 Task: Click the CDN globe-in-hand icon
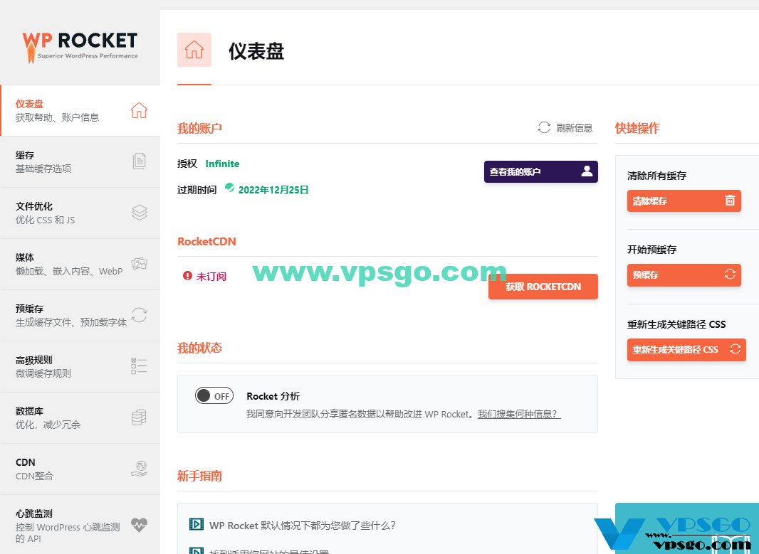139,469
